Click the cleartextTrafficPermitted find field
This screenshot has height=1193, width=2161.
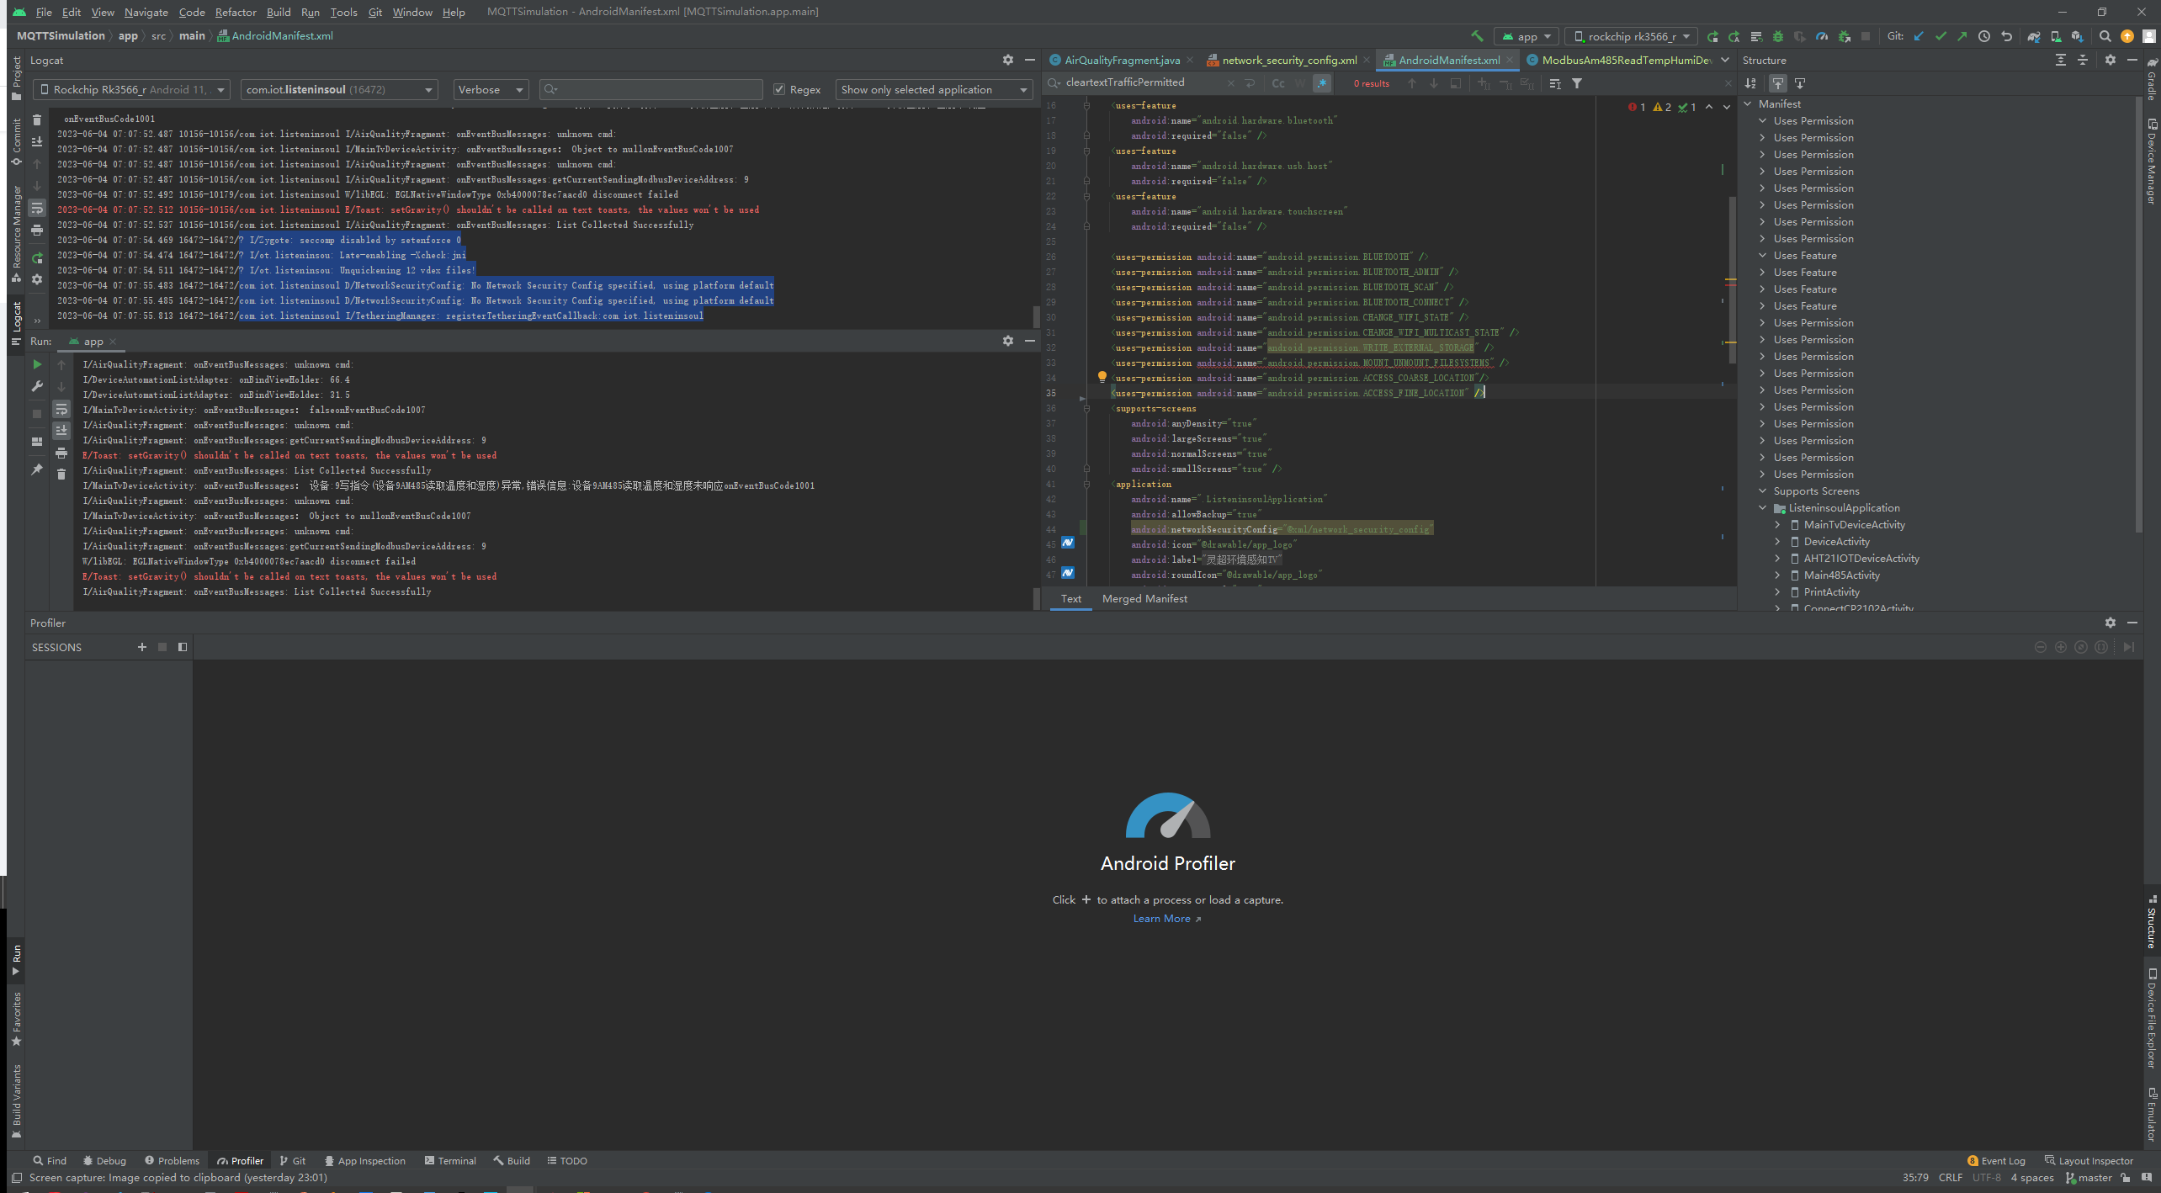tap(1143, 82)
